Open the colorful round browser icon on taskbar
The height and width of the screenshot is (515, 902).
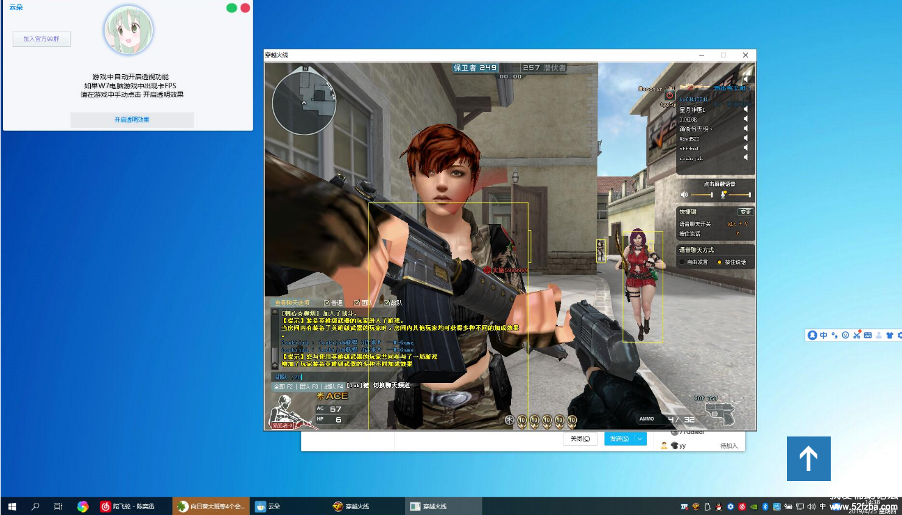(83, 506)
